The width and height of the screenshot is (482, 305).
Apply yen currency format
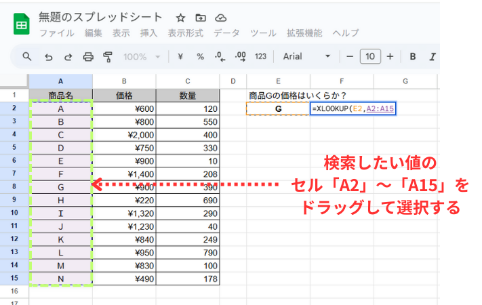coord(180,57)
